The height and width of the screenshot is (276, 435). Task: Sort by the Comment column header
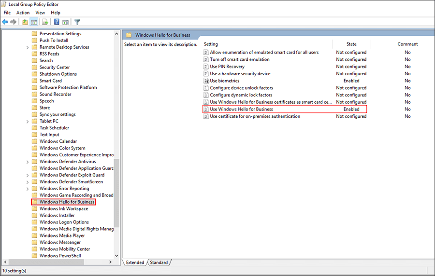click(407, 44)
